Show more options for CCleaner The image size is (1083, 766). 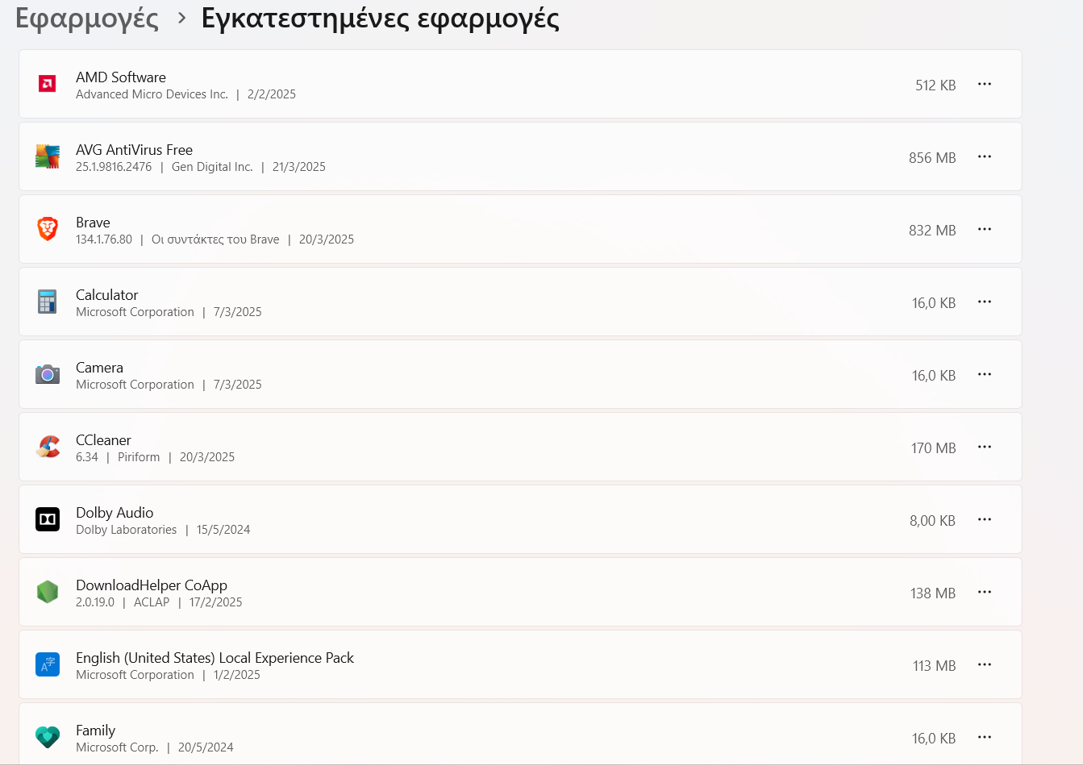click(x=985, y=447)
